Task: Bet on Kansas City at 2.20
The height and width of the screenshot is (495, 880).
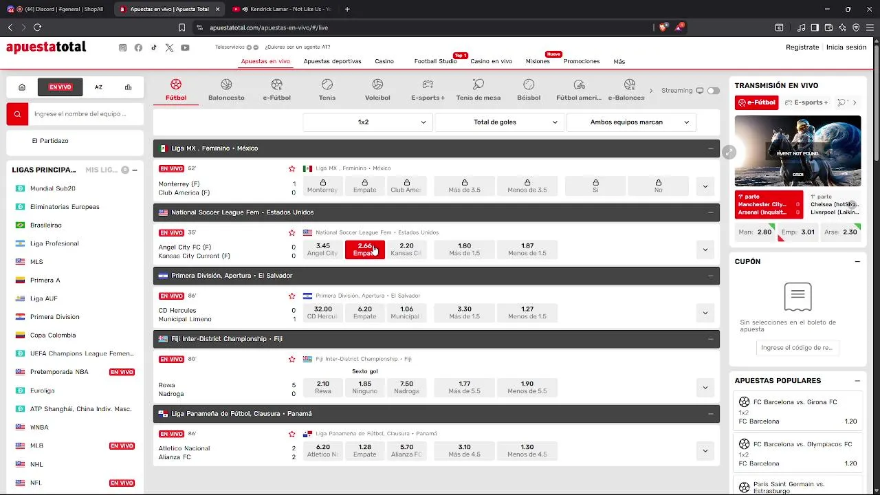Action: pos(406,250)
